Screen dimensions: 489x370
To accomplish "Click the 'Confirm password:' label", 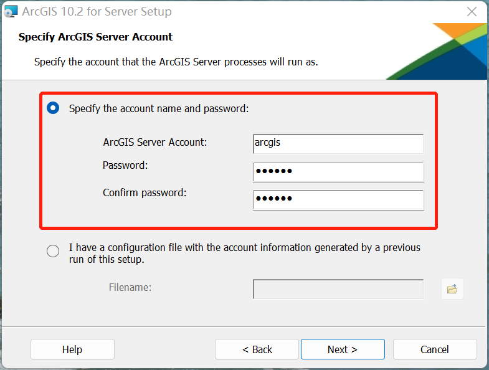I will click(145, 192).
